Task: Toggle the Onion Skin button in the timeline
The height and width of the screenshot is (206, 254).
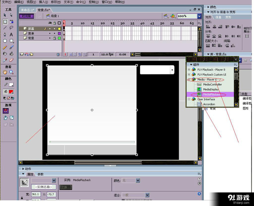Action: click(x=71, y=54)
